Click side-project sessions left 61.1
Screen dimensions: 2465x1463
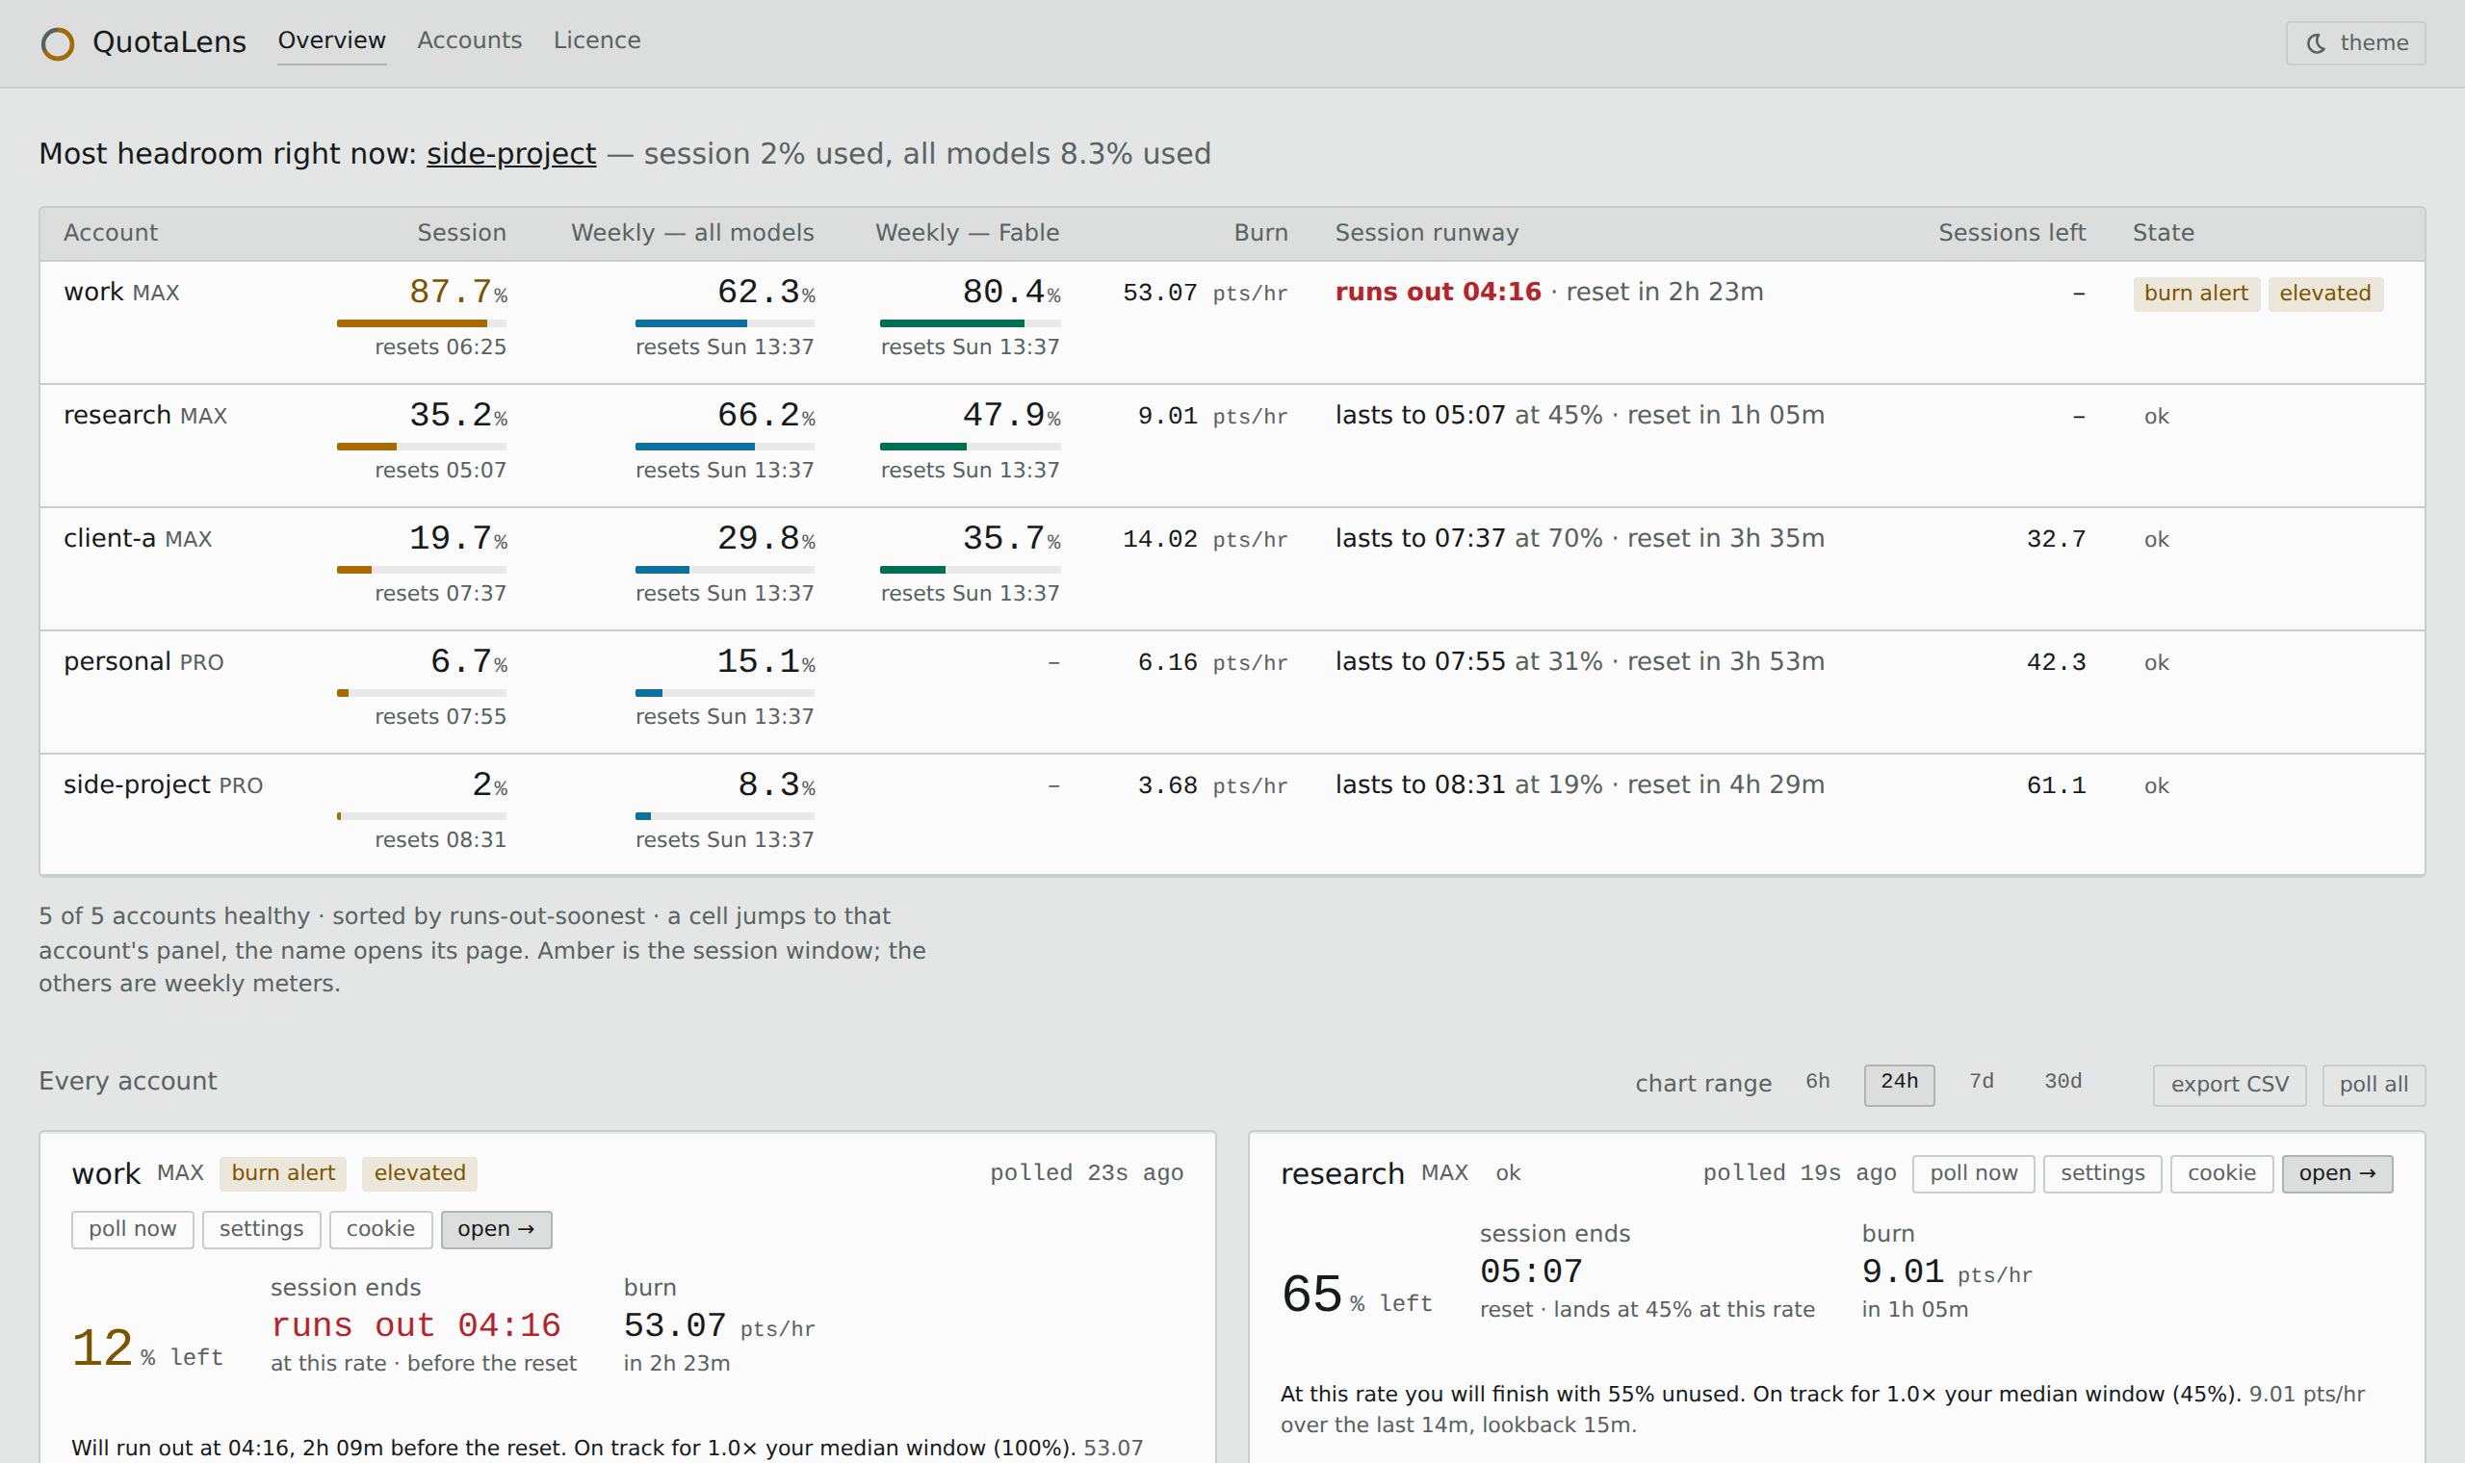point(2056,785)
